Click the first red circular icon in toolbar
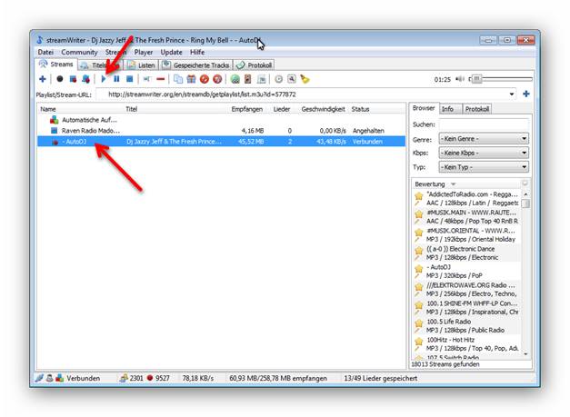570x417 pixels. coord(205,79)
